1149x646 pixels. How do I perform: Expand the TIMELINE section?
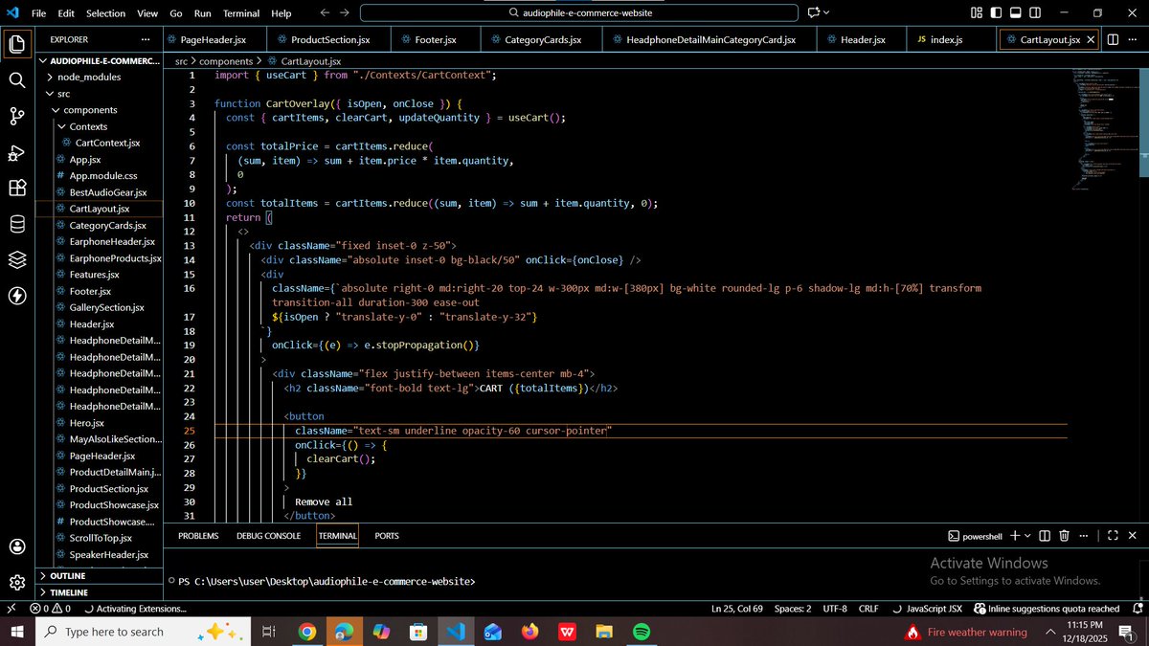(x=99, y=592)
